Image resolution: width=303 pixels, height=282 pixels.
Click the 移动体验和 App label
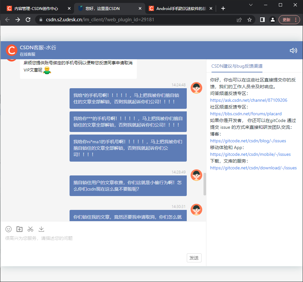point(227,147)
